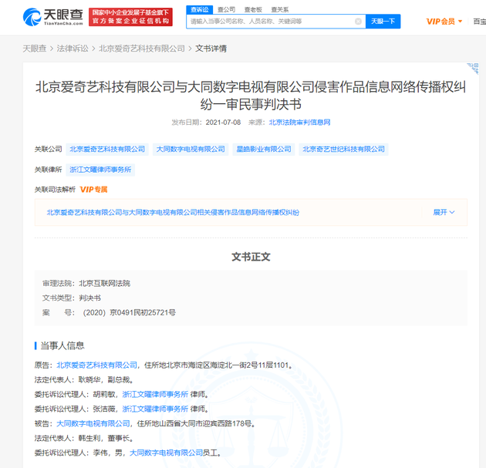Go to 天眼查 breadcrumb link
This screenshot has height=468, width=486.
click(x=35, y=49)
